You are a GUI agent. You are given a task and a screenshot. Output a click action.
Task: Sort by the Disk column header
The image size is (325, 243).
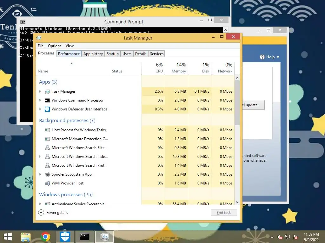click(x=200, y=68)
